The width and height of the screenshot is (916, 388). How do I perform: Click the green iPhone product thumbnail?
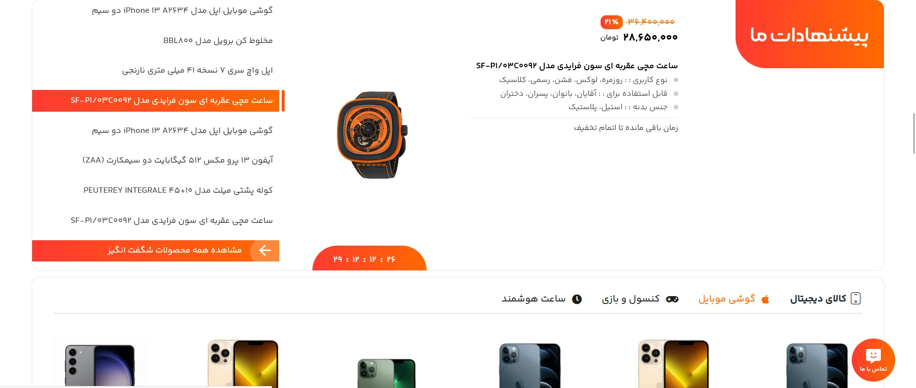[386, 373]
